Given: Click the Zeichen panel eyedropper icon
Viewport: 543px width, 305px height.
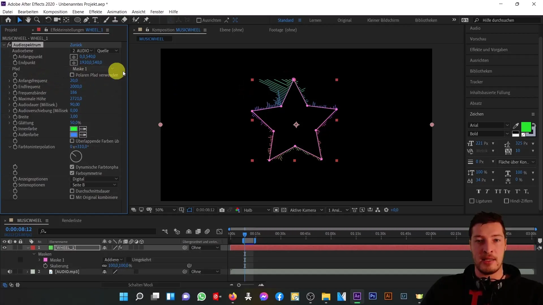Looking at the screenshot, I should coord(516,126).
